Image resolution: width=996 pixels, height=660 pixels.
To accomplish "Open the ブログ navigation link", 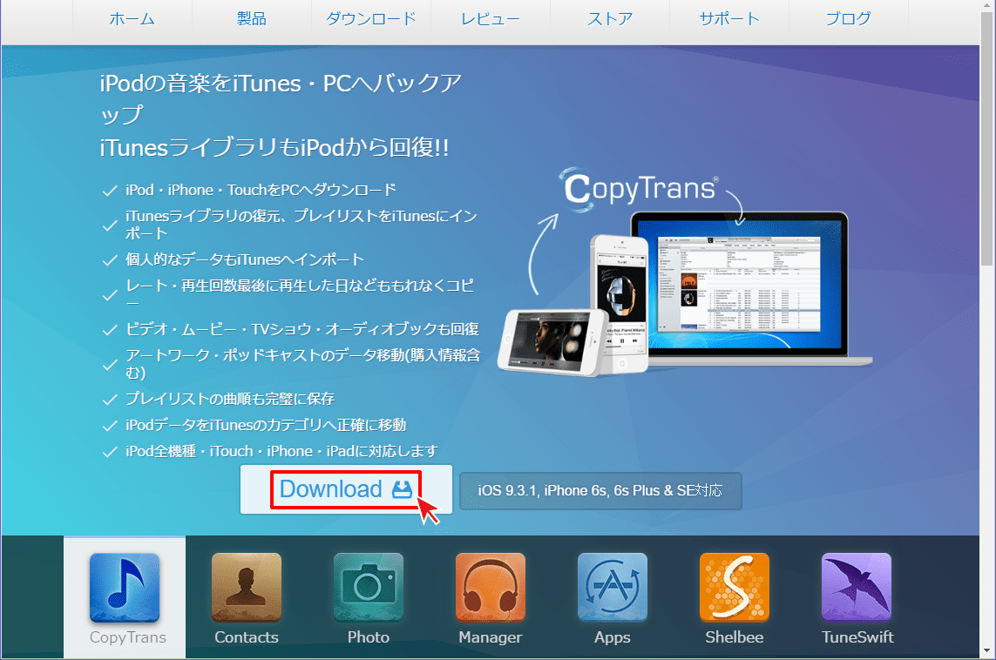I will tap(849, 17).
